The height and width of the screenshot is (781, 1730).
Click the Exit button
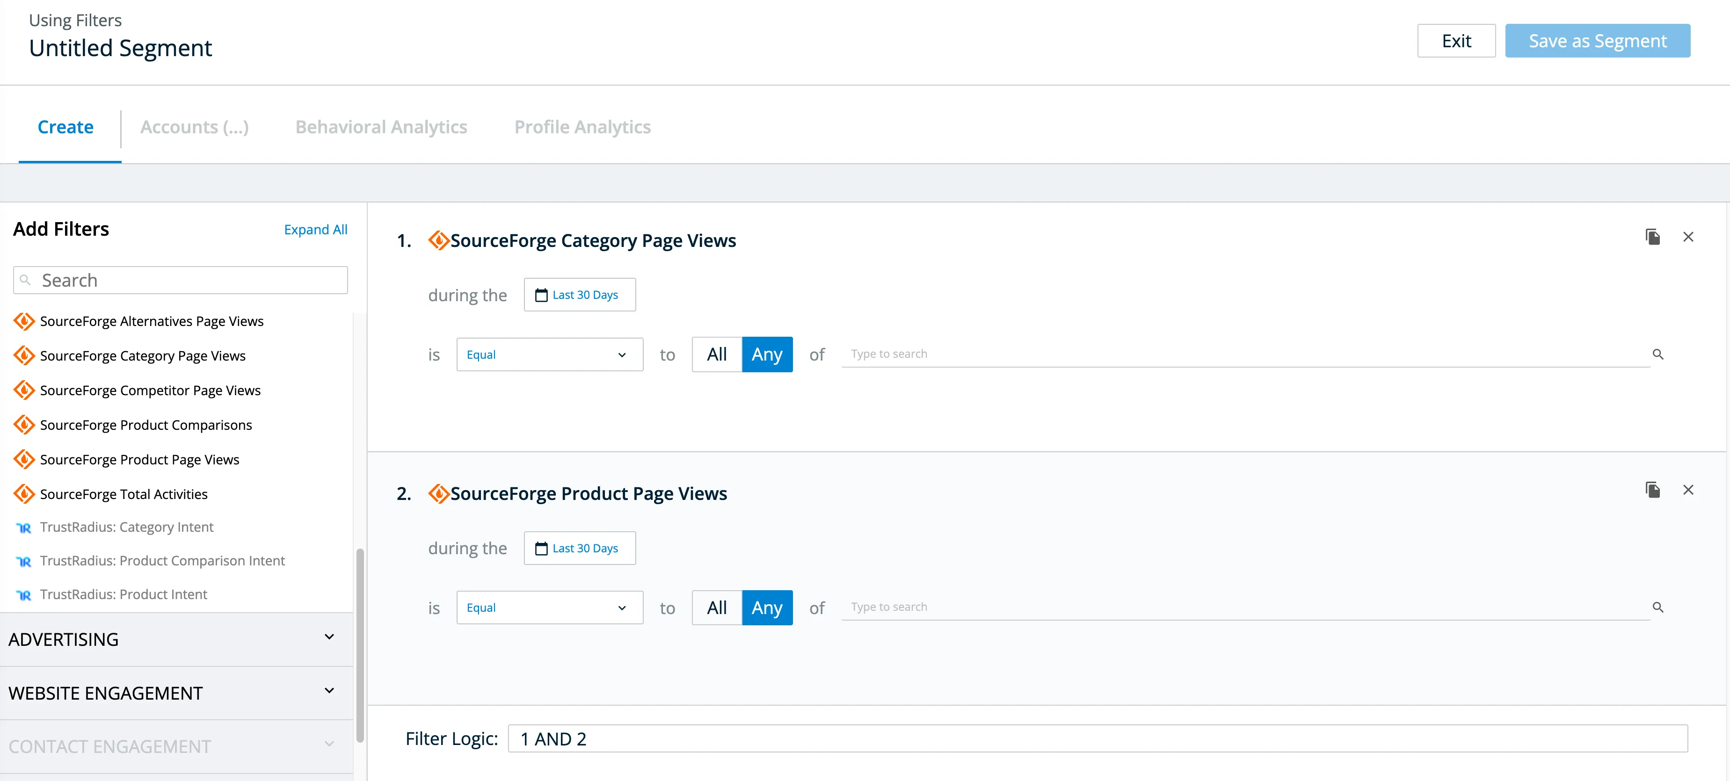(1456, 41)
